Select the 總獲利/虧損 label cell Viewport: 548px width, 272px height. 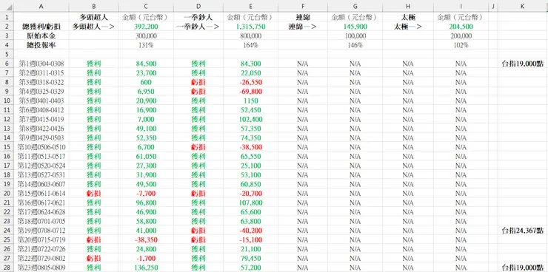pos(41,27)
